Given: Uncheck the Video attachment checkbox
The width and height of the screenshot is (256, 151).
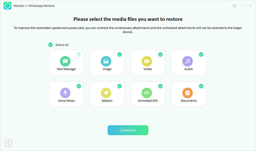Looking at the screenshot, I should (x=160, y=54).
